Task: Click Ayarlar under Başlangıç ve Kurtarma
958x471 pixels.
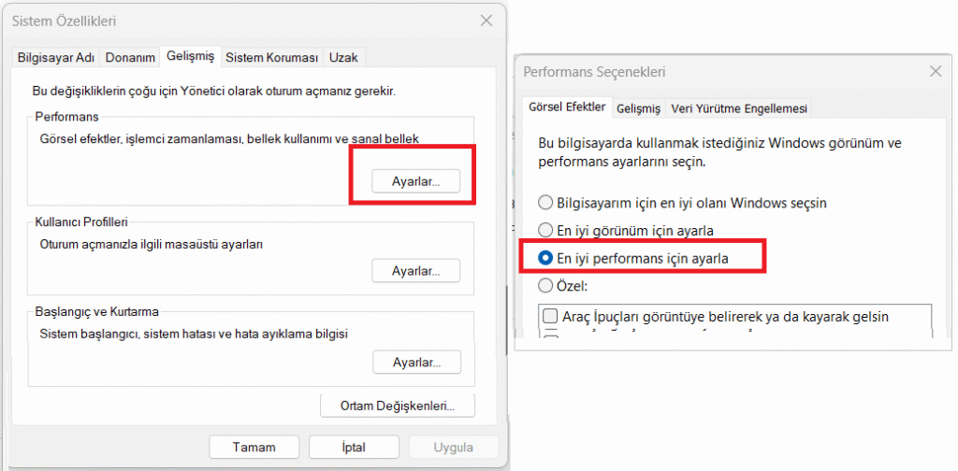Action: click(416, 363)
